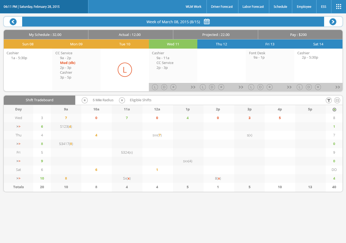Select shift S123(4) at 9a
Image resolution: width=346 pixels, height=243 pixels.
click(x=66, y=126)
